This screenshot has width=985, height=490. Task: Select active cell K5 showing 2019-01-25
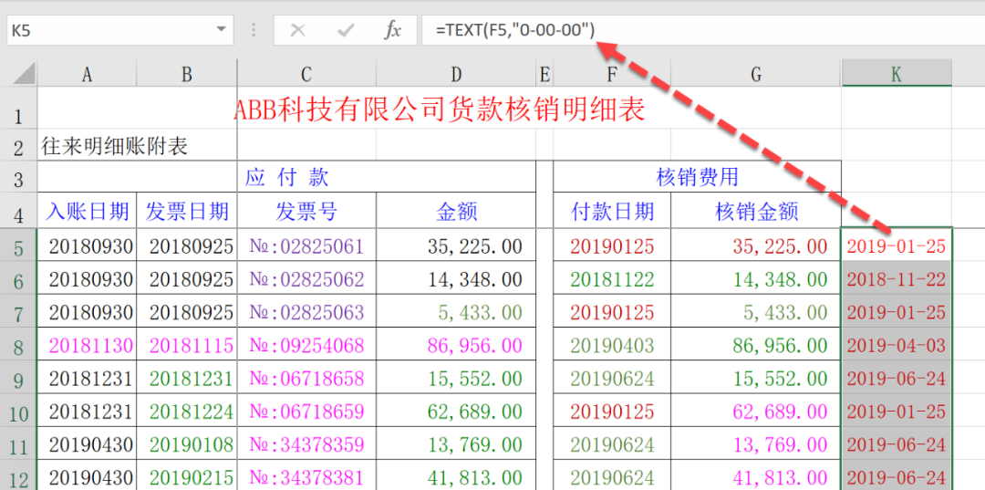click(x=897, y=245)
